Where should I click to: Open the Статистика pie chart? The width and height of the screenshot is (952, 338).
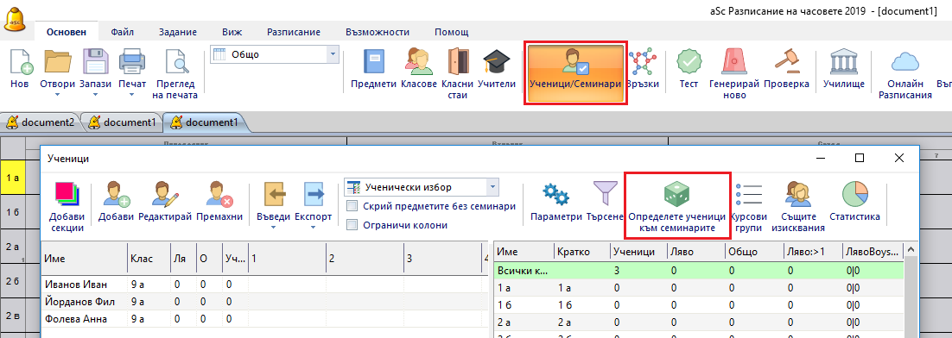pos(855,202)
